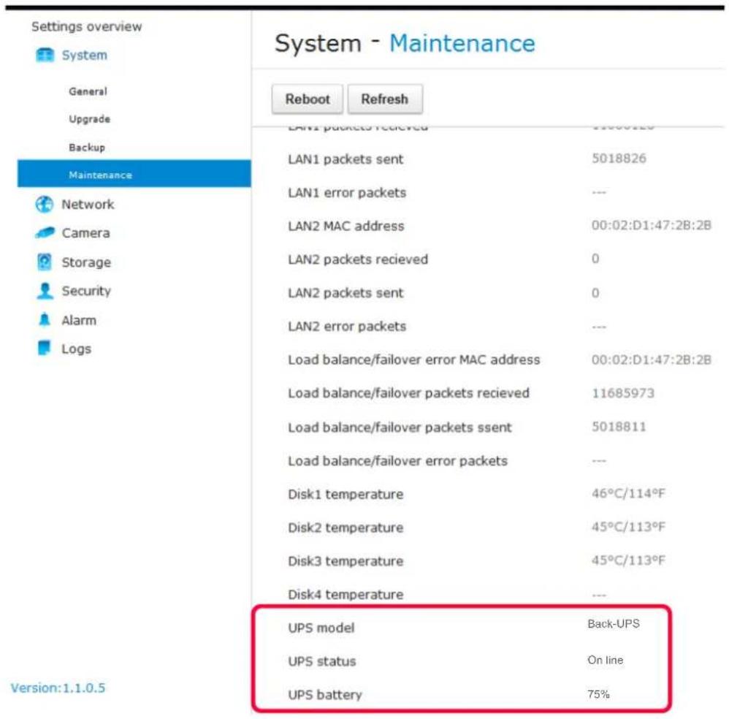Click the Logs notebook icon
Viewport: 729px width, 719px height.
44,348
